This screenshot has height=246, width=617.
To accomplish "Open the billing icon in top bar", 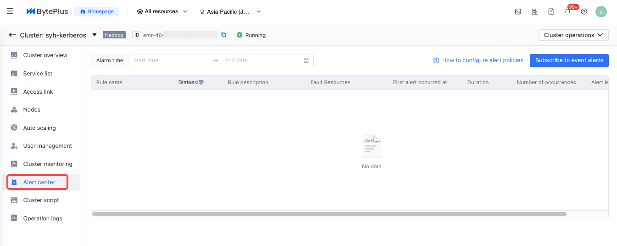I will (x=534, y=12).
